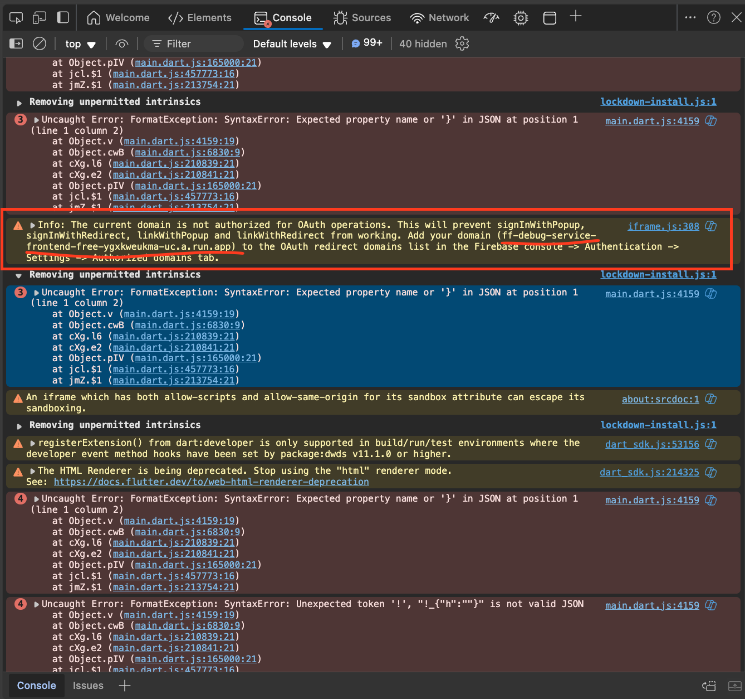745x699 pixels.
Task: Open the main.dart.js:4159 source link
Action: tap(651, 120)
